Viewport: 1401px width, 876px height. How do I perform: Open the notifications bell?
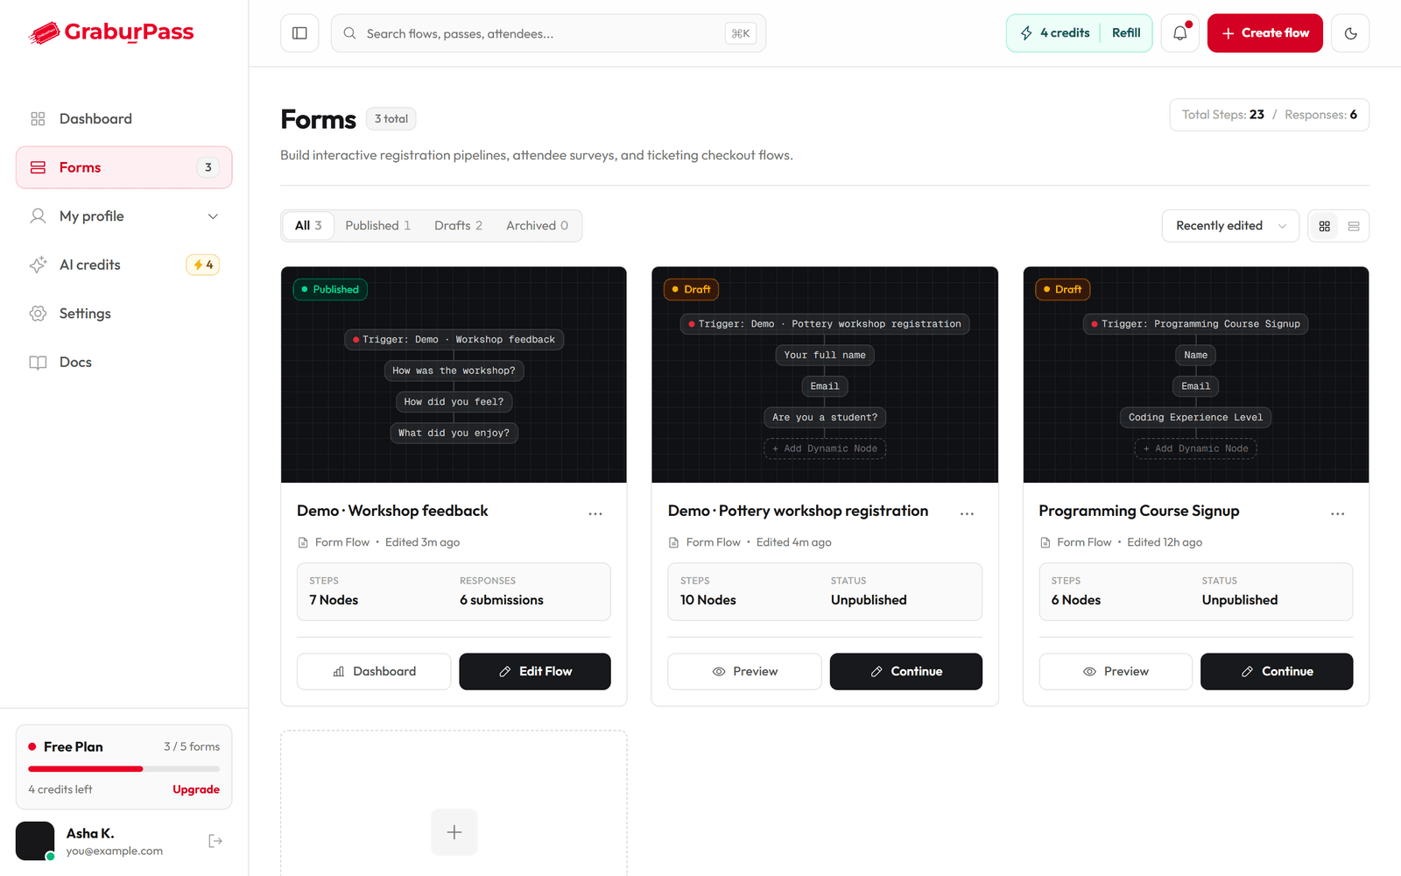(1180, 33)
